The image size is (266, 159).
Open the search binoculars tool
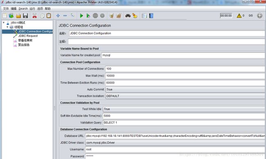click(128, 16)
